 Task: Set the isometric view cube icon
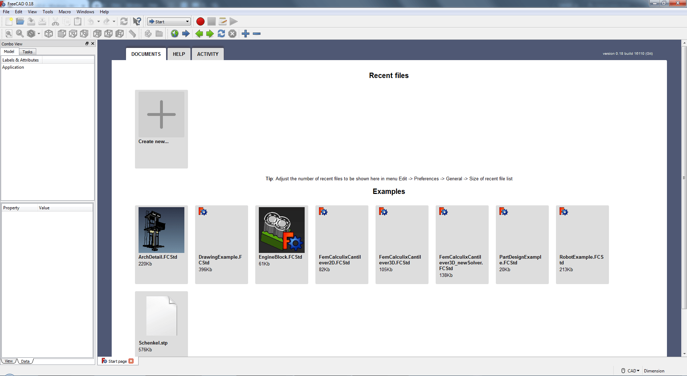coord(49,34)
